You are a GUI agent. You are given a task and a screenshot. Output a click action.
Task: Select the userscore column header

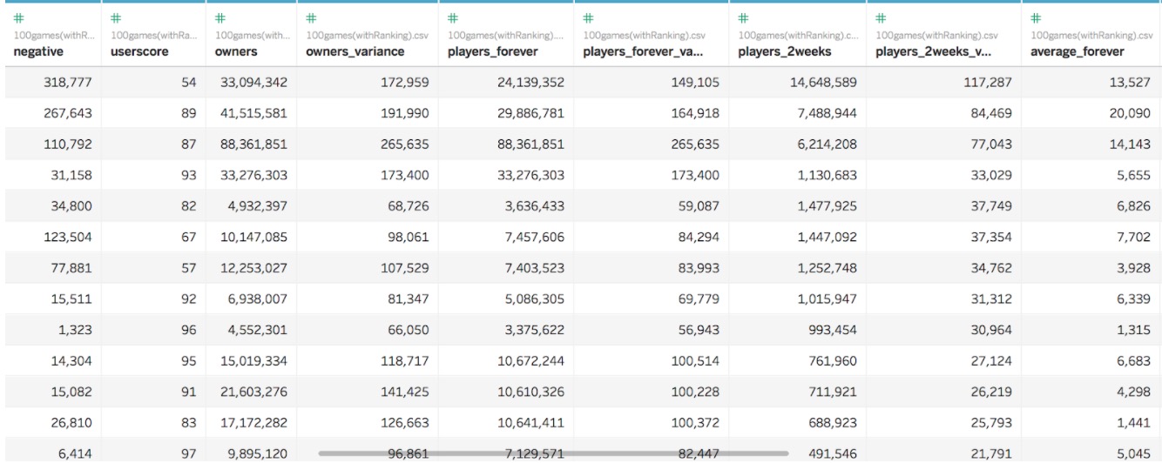click(x=142, y=51)
